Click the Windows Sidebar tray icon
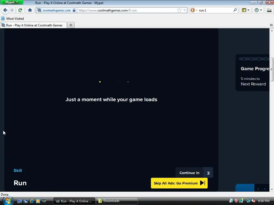This screenshot has height=205, width=274. pos(241,201)
